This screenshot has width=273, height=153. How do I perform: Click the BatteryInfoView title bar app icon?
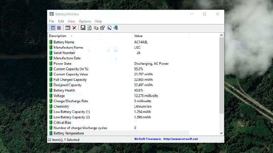pyautogui.click(x=51, y=14)
